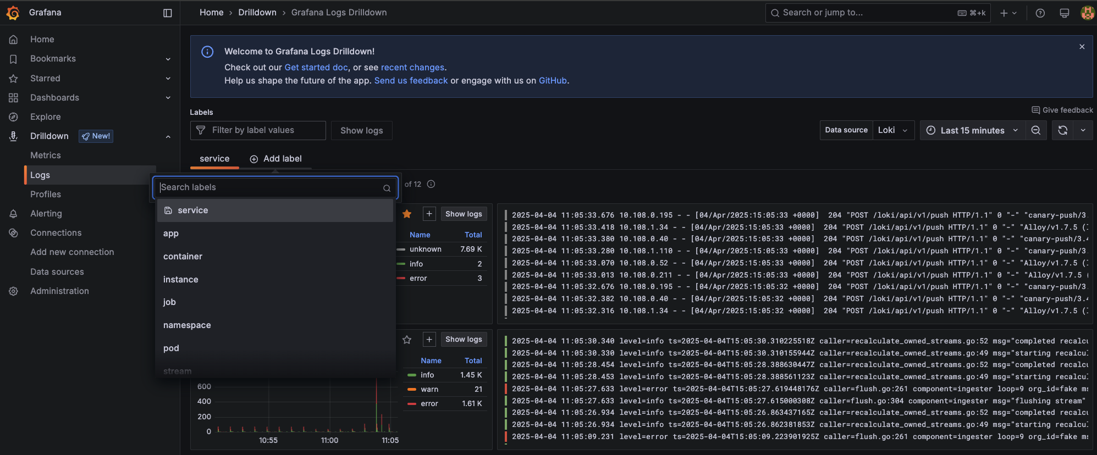Toggle the warn series in legend
Viewport: 1097px width, 455px height.
coord(429,389)
